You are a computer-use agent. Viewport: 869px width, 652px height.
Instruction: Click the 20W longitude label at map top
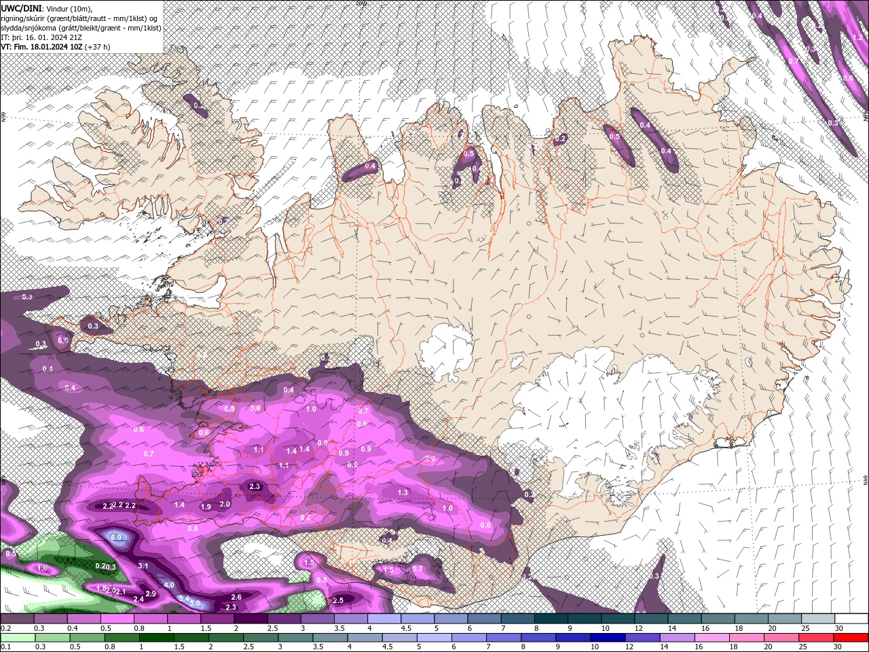[x=360, y=3]
